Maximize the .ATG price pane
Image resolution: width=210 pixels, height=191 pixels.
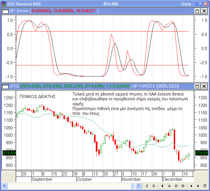point(197,86)
